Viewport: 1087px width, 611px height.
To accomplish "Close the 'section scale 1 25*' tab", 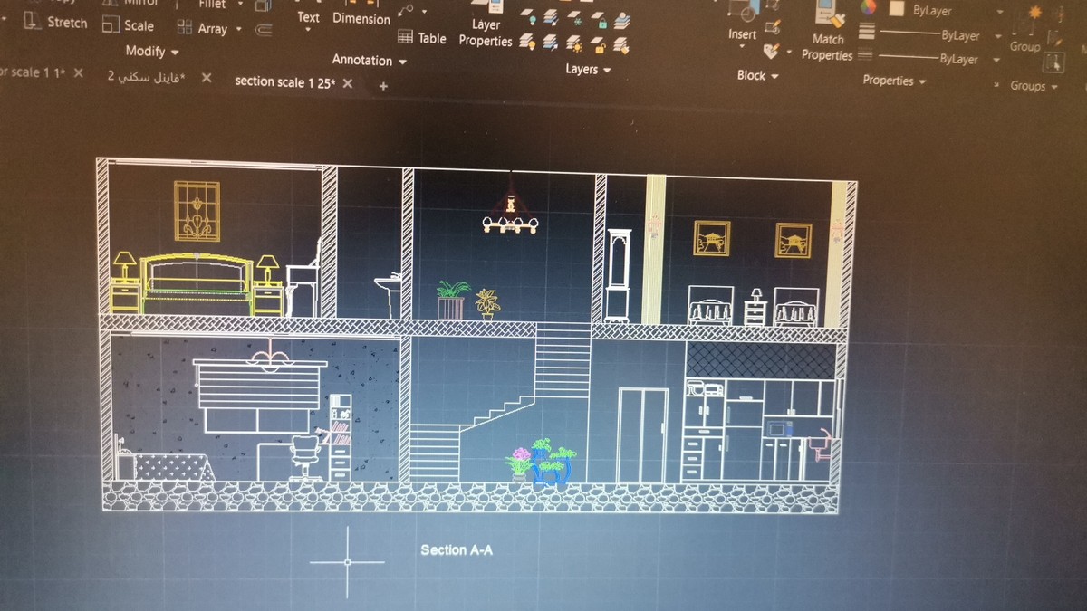I will pos(348,84).
